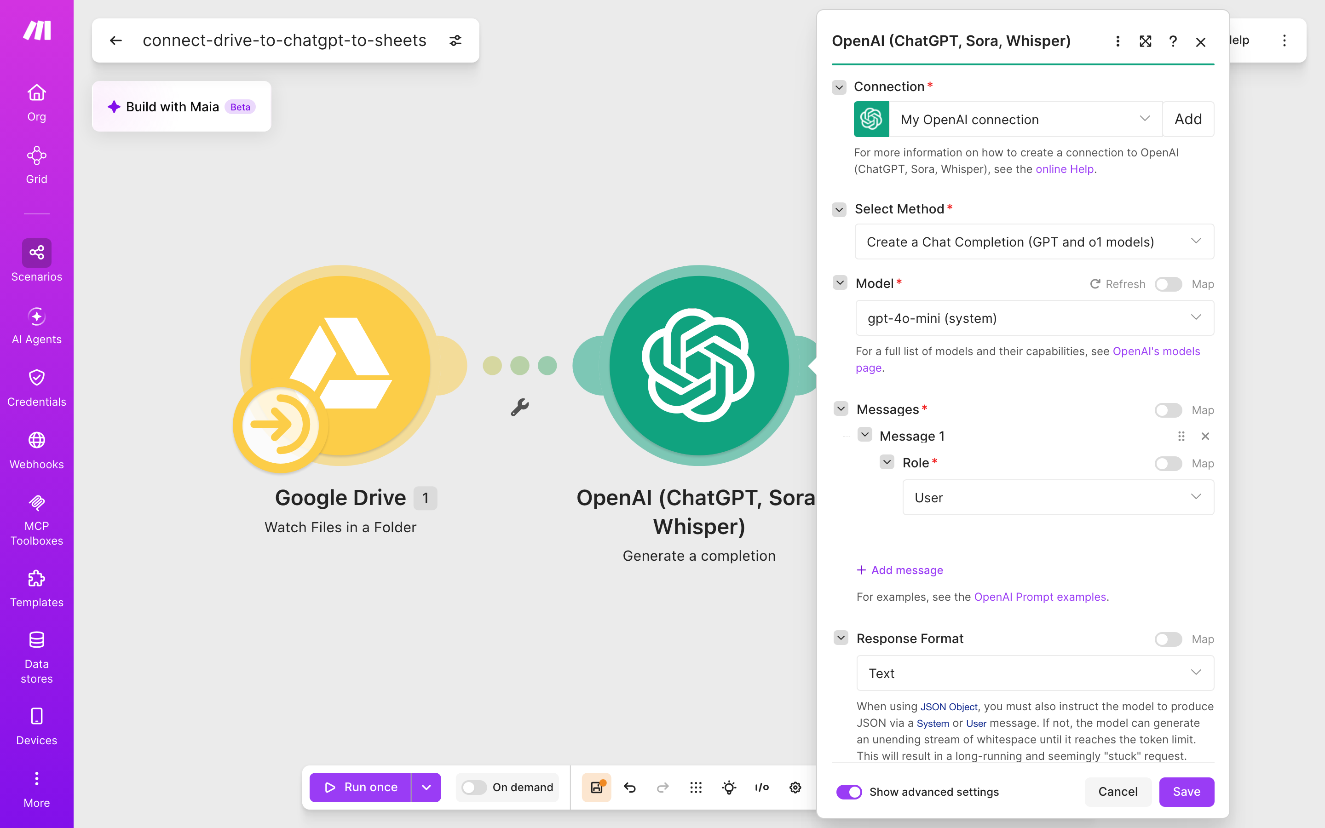The image size is (1325, 828).
Task: Refresh the Model list
Action: click(1118, 284)
